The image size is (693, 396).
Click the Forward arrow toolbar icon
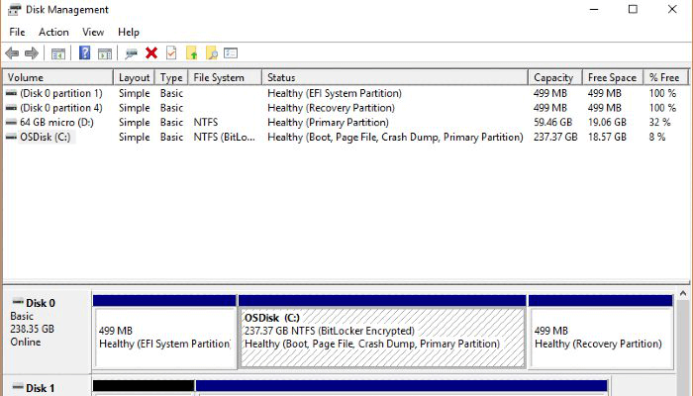32,53
